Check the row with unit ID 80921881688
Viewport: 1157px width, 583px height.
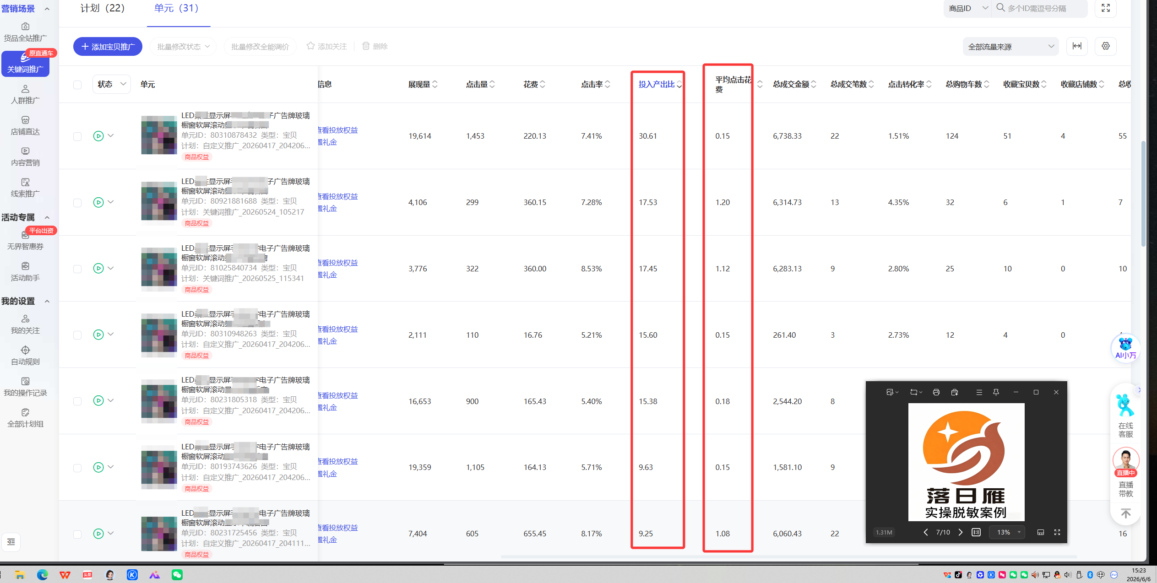(77, 203)
